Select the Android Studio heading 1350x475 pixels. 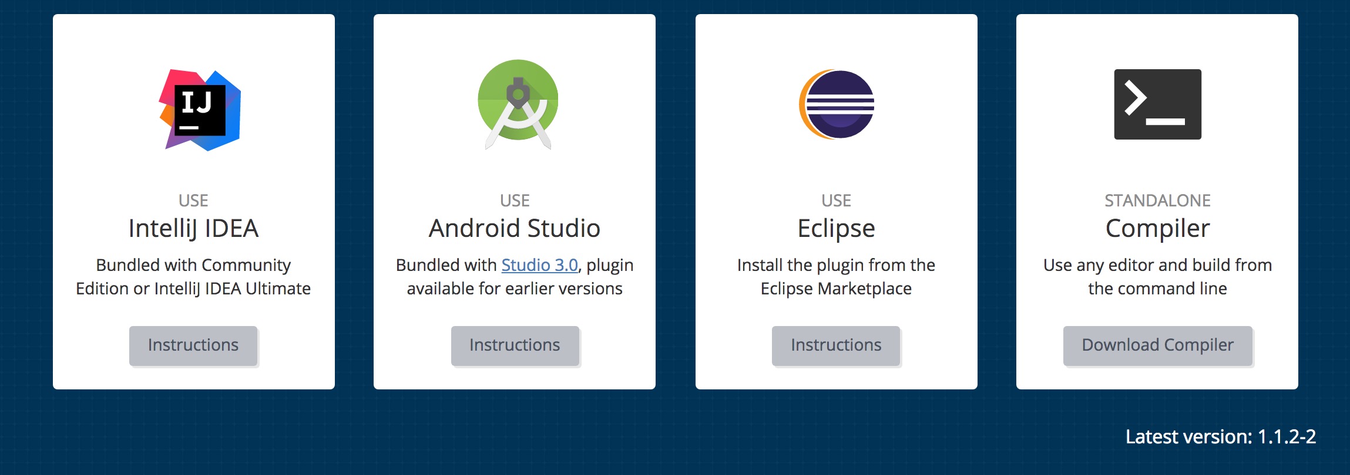(515, 228)
